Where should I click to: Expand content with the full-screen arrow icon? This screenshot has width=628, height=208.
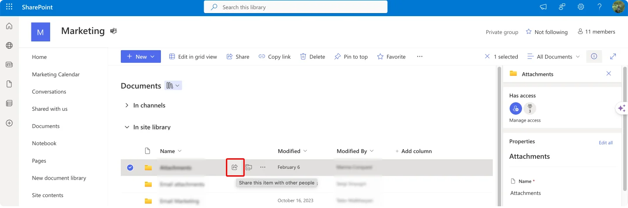pyautogui.click(x=613, y=57)
